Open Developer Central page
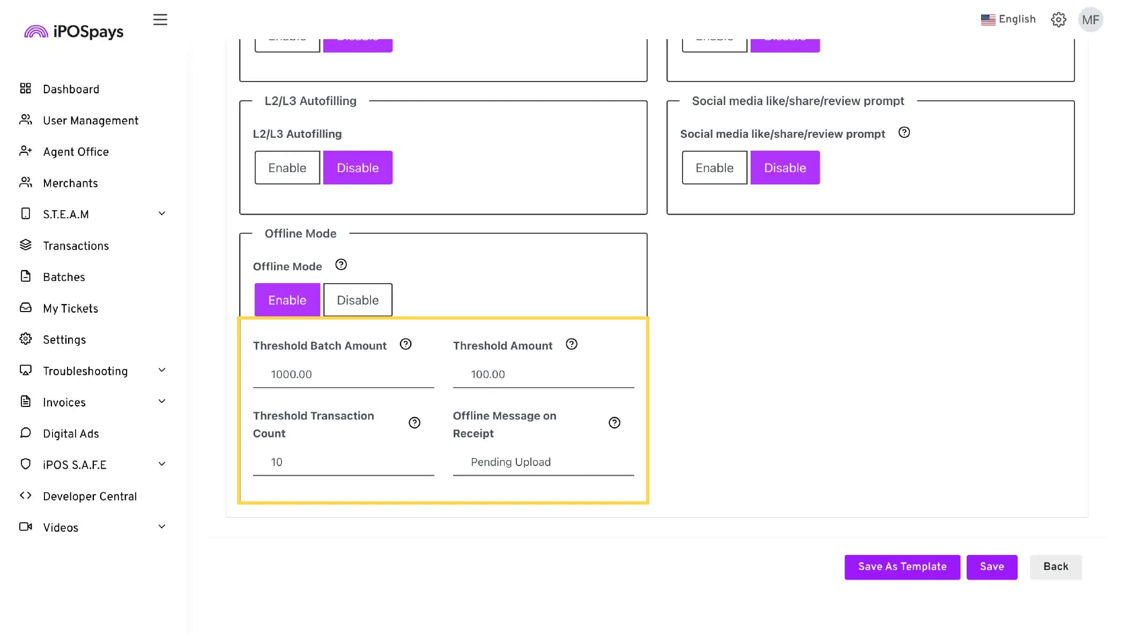 click(x=90, y=497)
